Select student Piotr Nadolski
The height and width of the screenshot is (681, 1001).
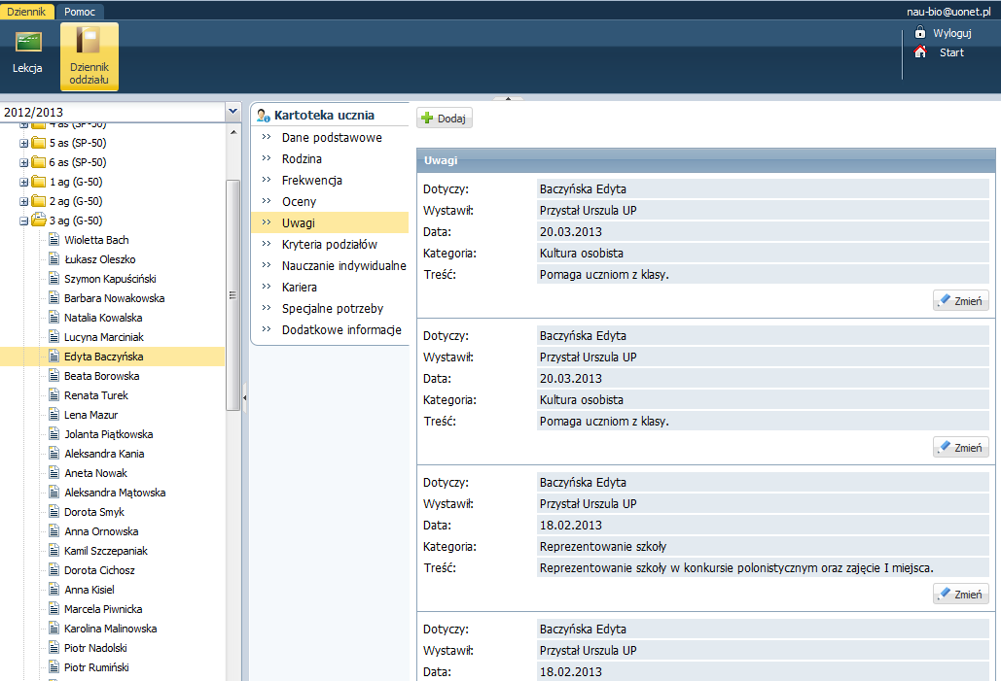[x=95, y=648]
